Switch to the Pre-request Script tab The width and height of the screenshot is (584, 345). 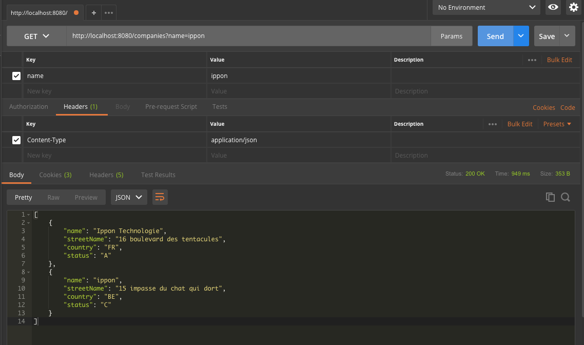click(x=171, y=107)
